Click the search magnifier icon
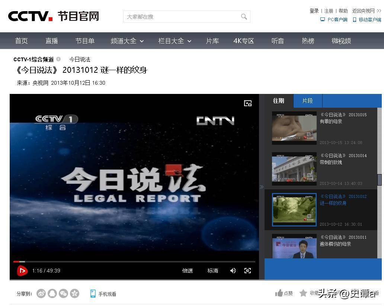This screenshot has height=307, width=384. 244,17
